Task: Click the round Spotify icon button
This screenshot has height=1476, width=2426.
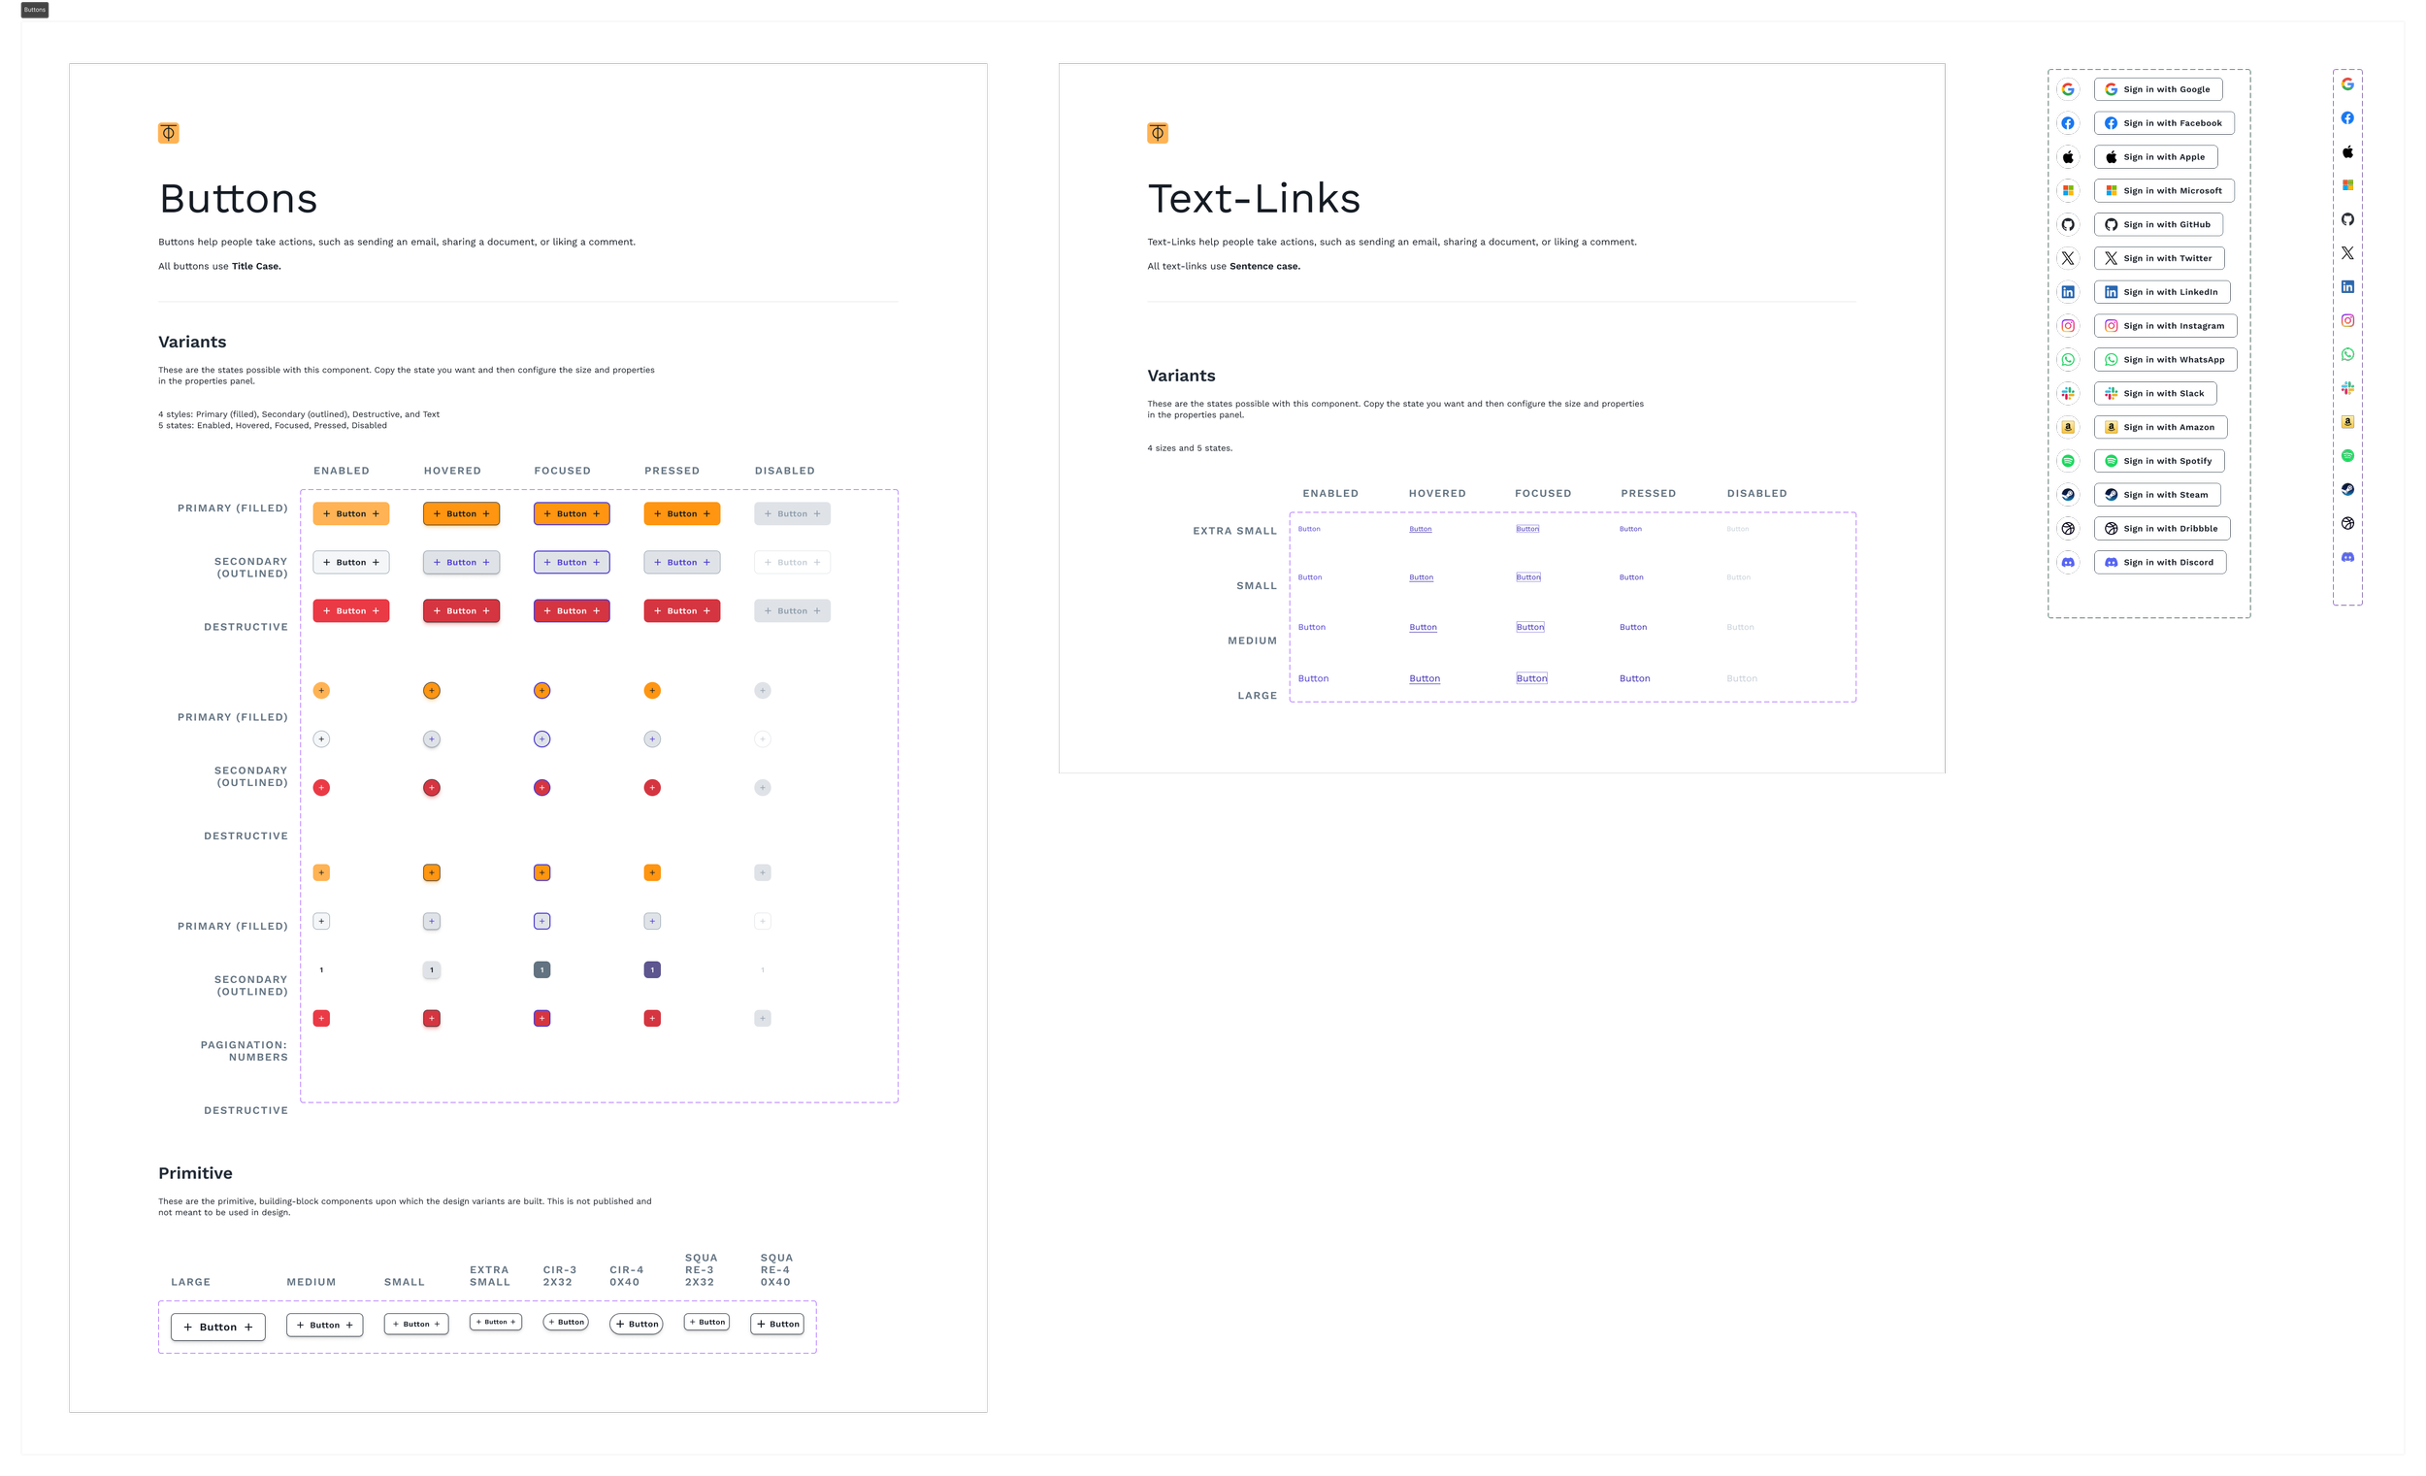Action: click(x=2068, y=461)
